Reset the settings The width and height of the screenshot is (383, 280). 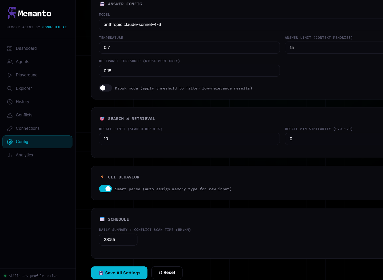coord(167,273)
